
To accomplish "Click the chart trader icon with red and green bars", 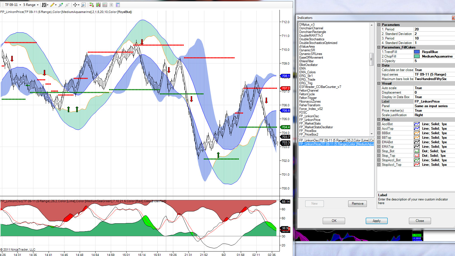I will coord(92,5).
